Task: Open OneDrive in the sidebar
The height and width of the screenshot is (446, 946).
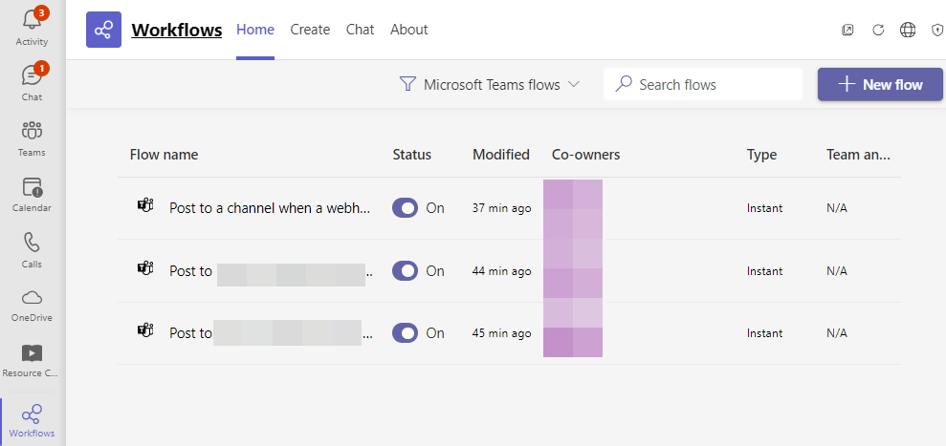Action: click(32, 305)
